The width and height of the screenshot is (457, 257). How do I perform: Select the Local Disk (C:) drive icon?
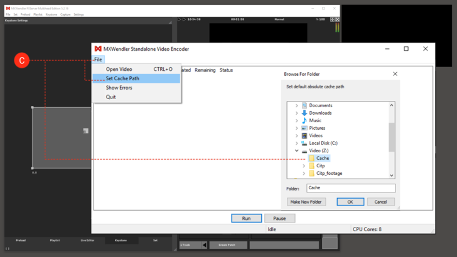[304, 143]
